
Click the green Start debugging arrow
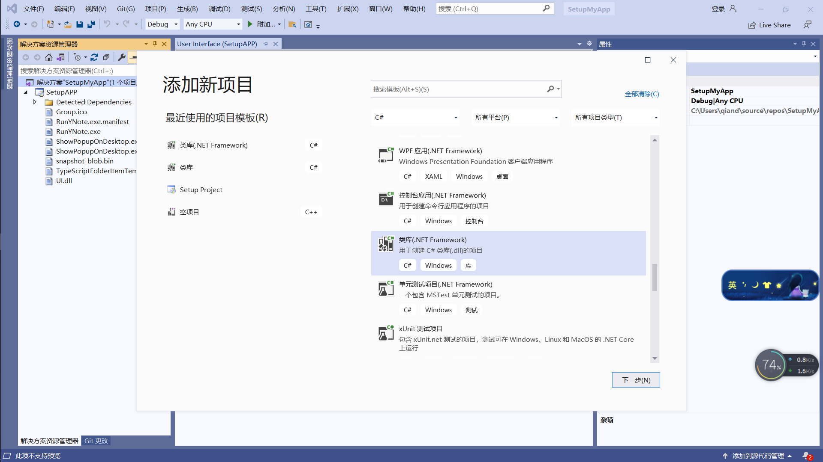tap(250, 24)
